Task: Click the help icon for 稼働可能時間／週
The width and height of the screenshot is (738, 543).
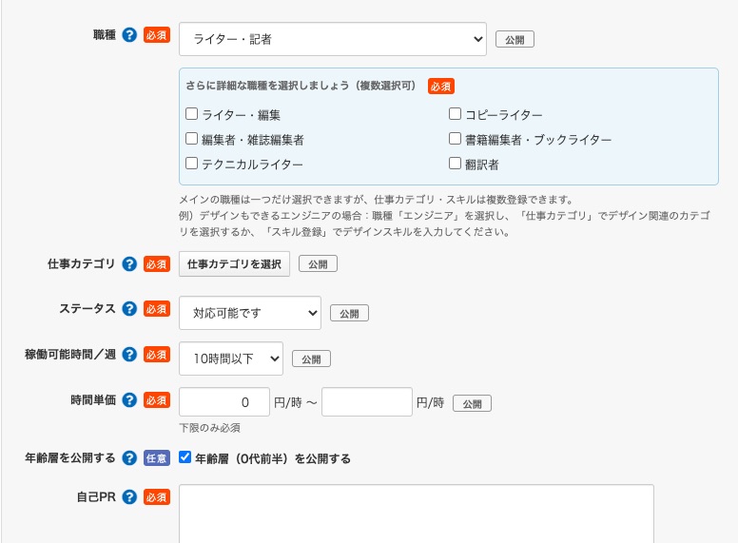Action: [x=130, y=355]
